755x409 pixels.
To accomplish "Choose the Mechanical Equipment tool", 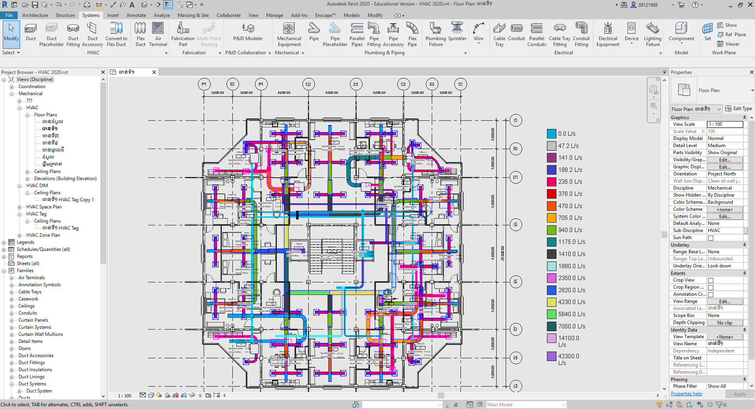I will point(289,34).
